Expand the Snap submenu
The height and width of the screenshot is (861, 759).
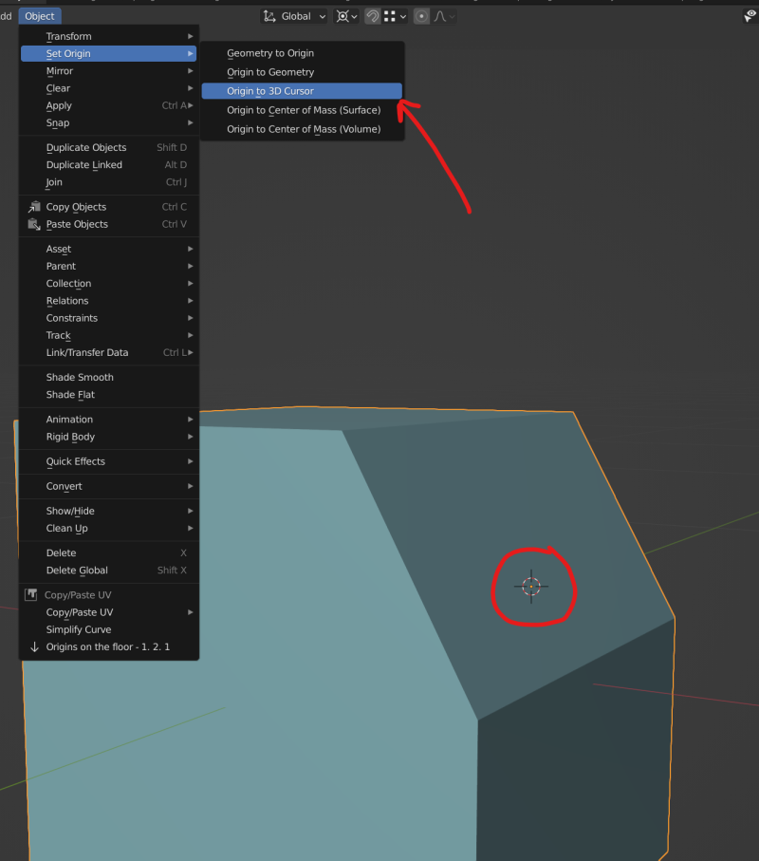[109, 122]
